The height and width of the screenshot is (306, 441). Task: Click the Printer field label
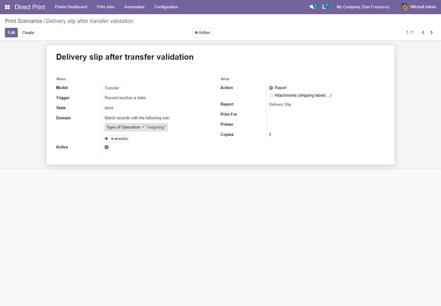pos(227,124)
